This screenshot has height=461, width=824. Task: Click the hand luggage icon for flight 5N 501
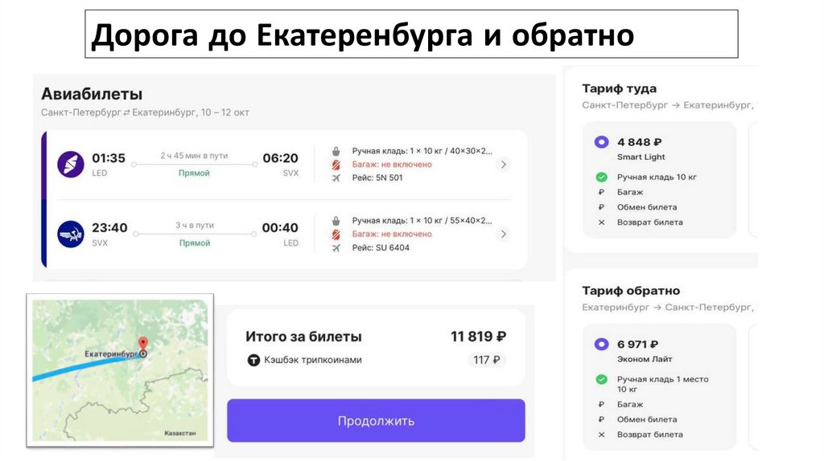point(336,151)
